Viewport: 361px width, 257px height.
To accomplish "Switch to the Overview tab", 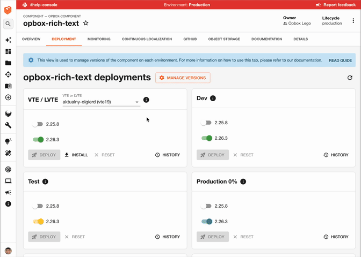I will pyautogui.click(x=31, y=39).
